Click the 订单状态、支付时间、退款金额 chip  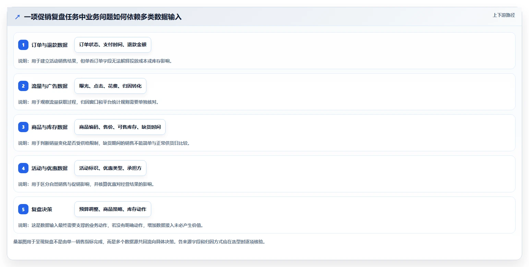tap(113, 45)
